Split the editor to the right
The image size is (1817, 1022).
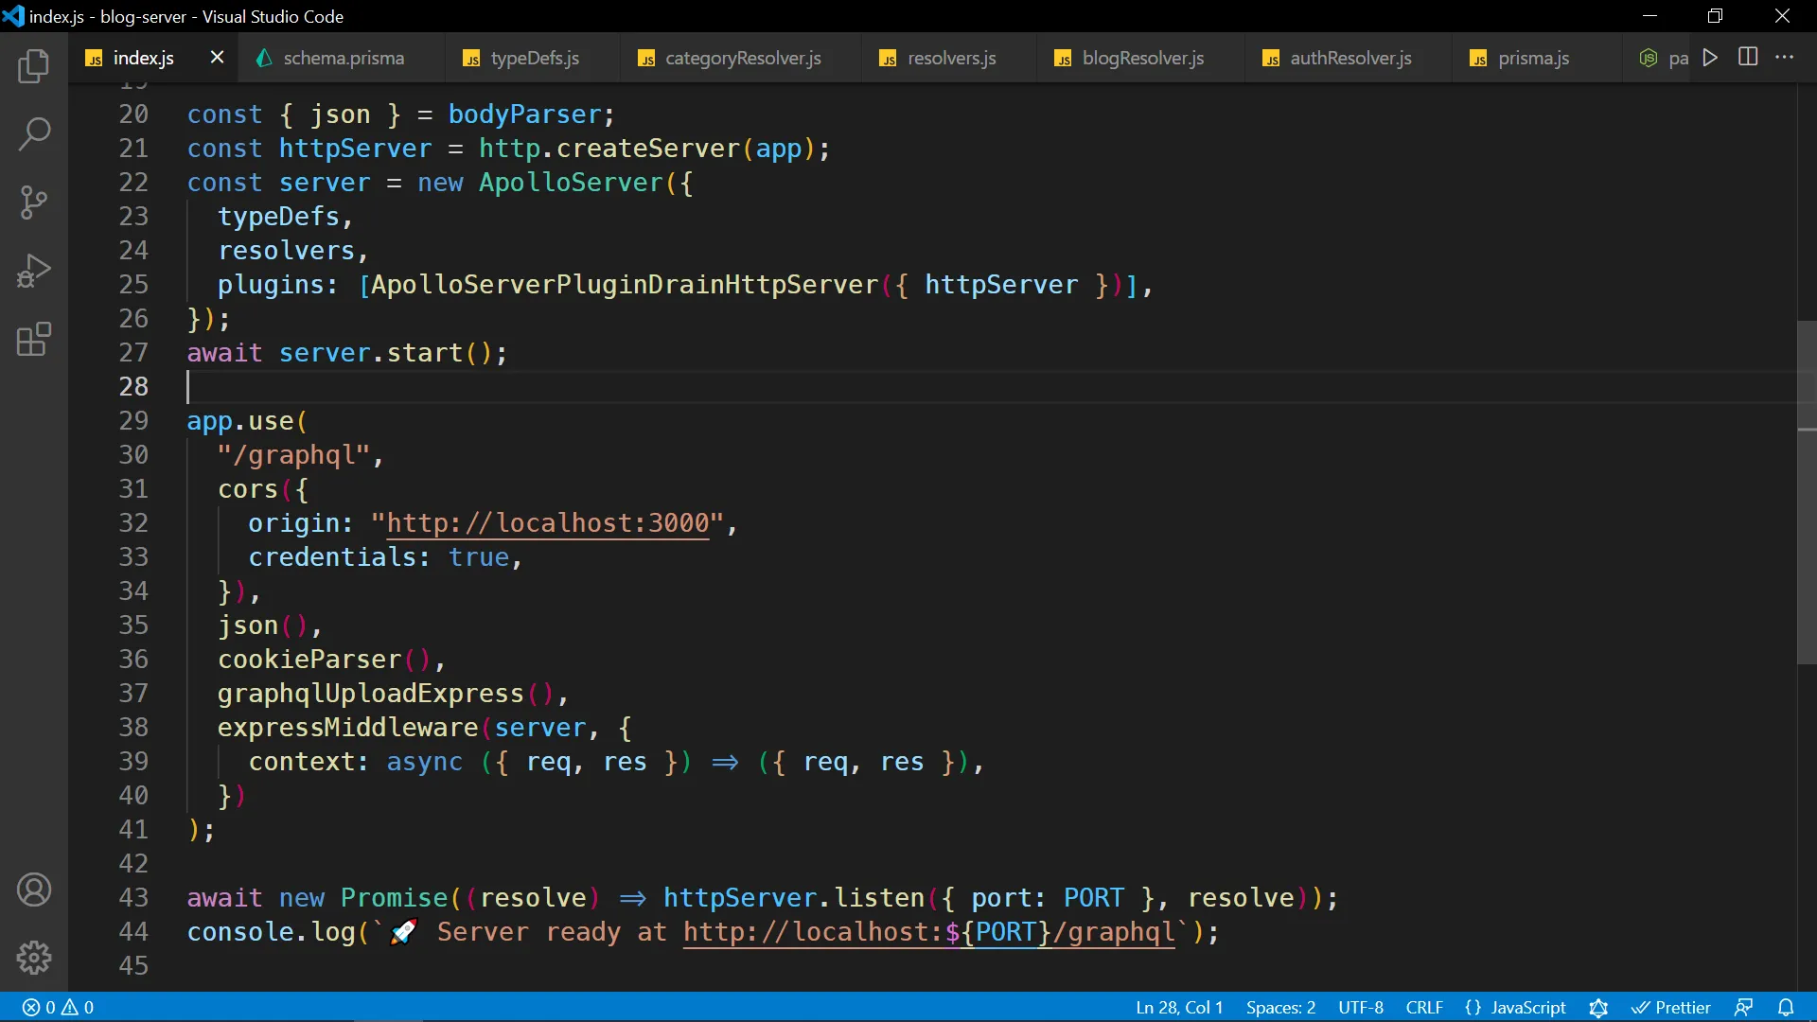[1748, 58]
